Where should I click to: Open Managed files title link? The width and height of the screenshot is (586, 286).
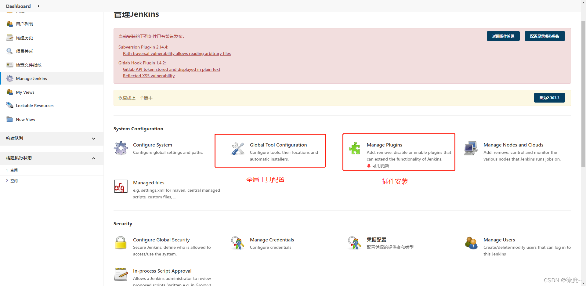(x=149, y=183)
